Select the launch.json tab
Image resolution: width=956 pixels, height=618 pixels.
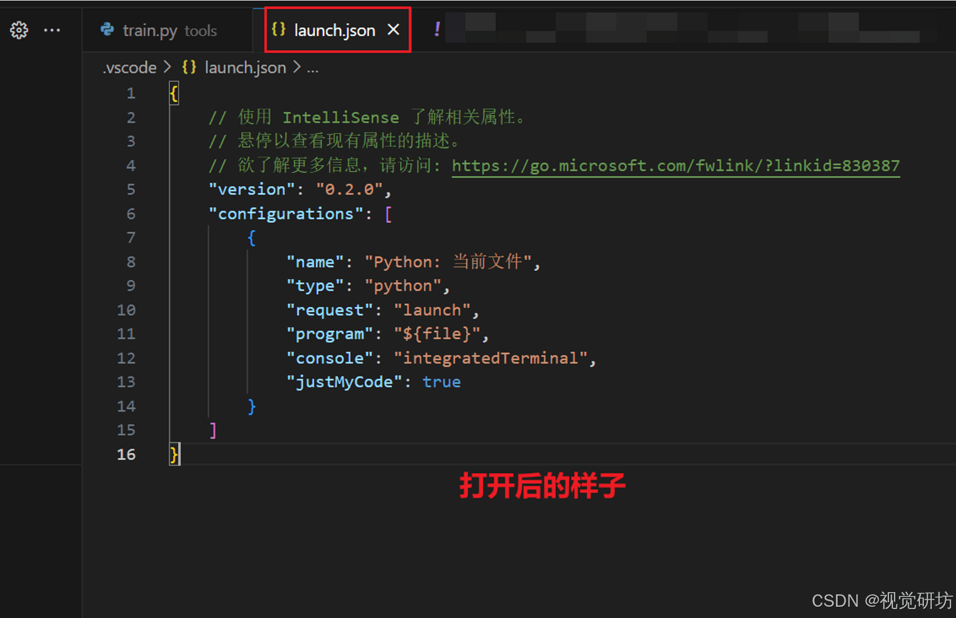point(334,30)
